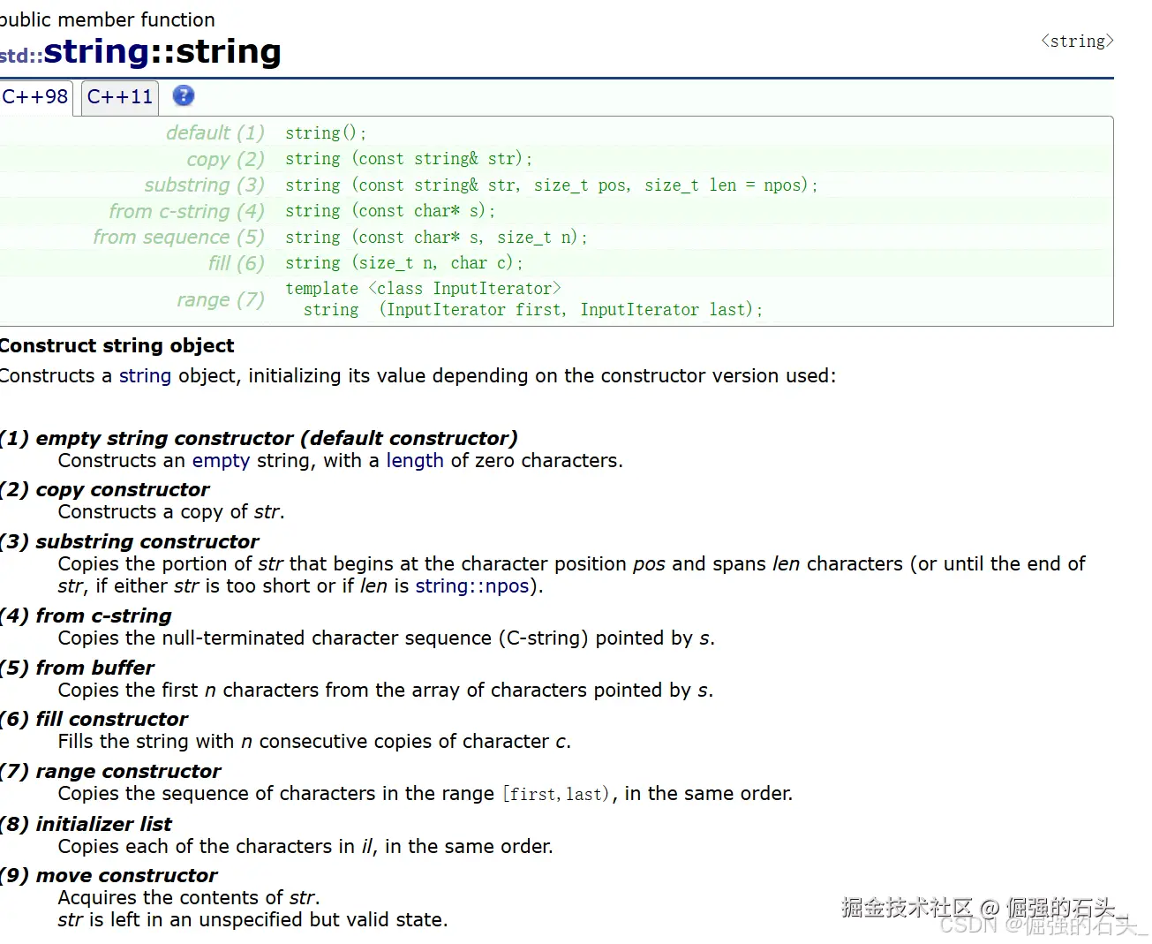1152x944 pixels.
Task: Click text str is left in unspecified state
Action: click(253, 920)
